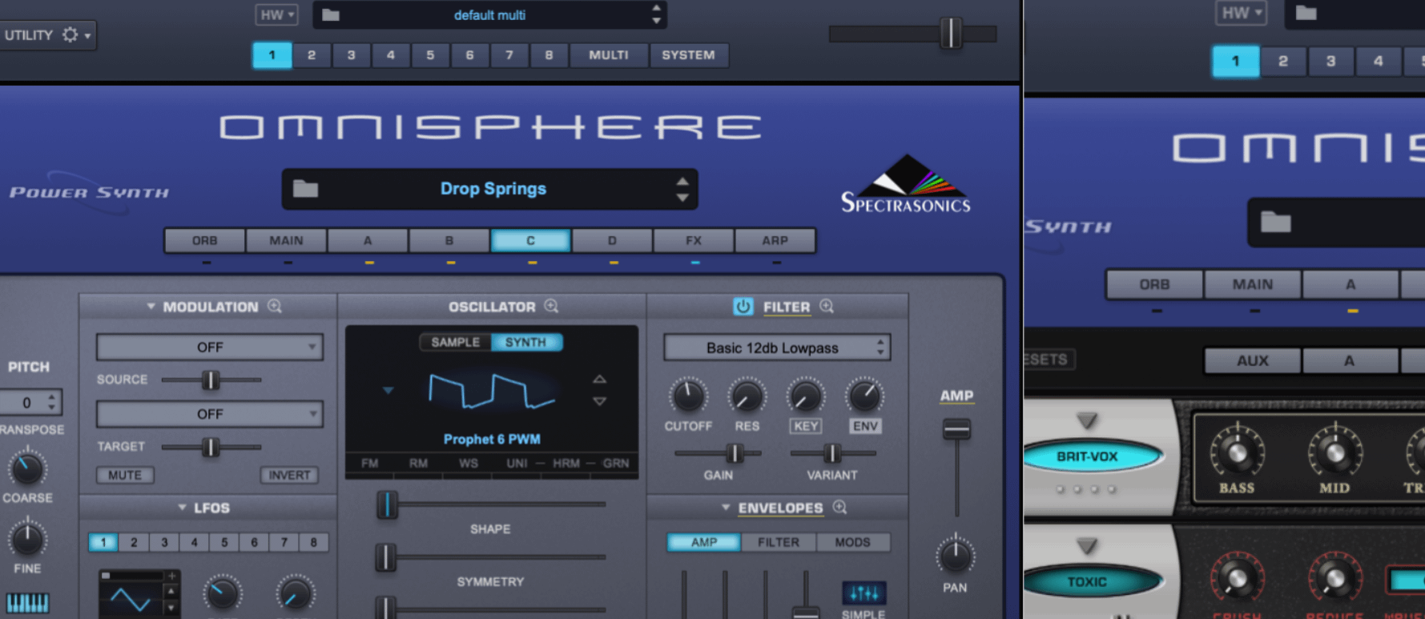Viewport: 1425px width, 619px height.
Task: Adjust the Res knob
Action: [747, 396]
